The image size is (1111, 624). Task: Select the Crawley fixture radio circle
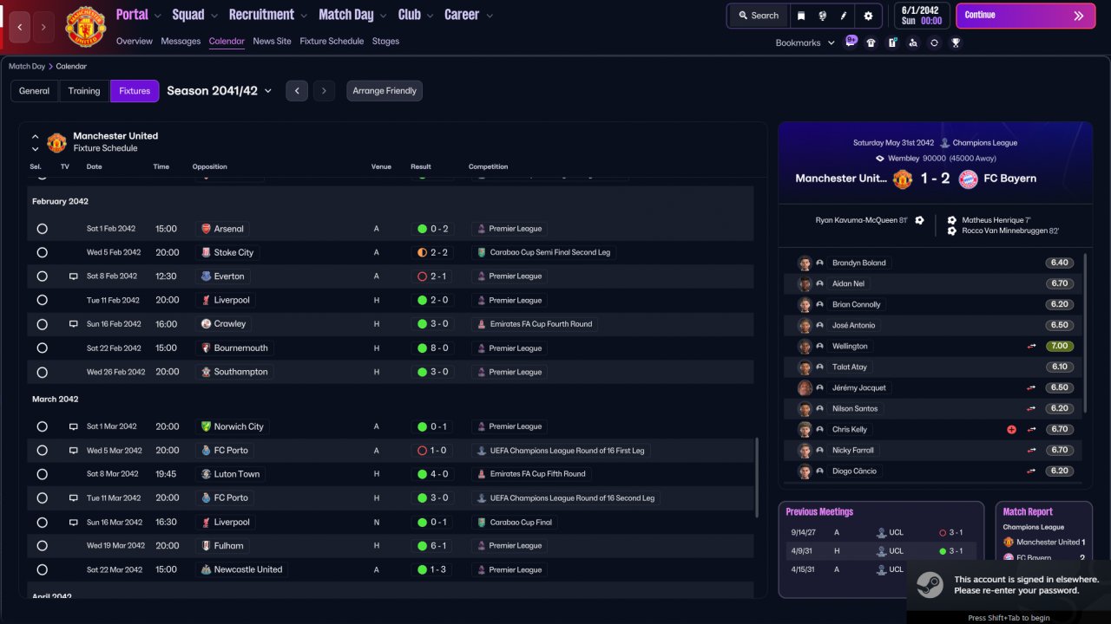click(x=42, y=324)
